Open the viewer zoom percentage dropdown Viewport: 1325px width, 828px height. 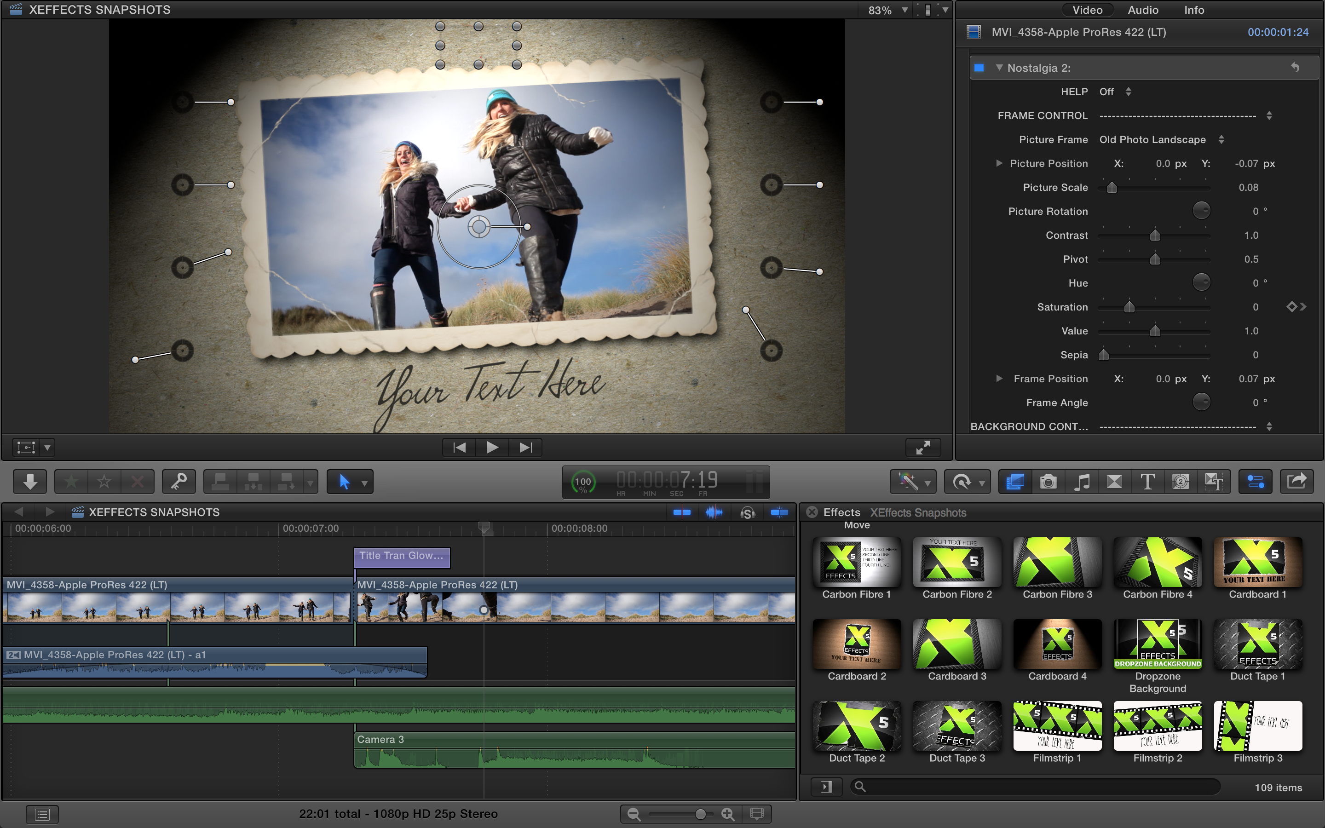point(887,10)
